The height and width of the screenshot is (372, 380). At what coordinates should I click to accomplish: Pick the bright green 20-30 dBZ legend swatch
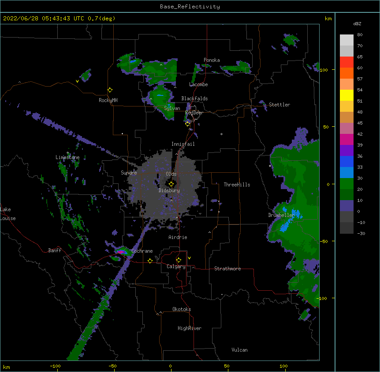pyautogui.click(x=346, y=184)
